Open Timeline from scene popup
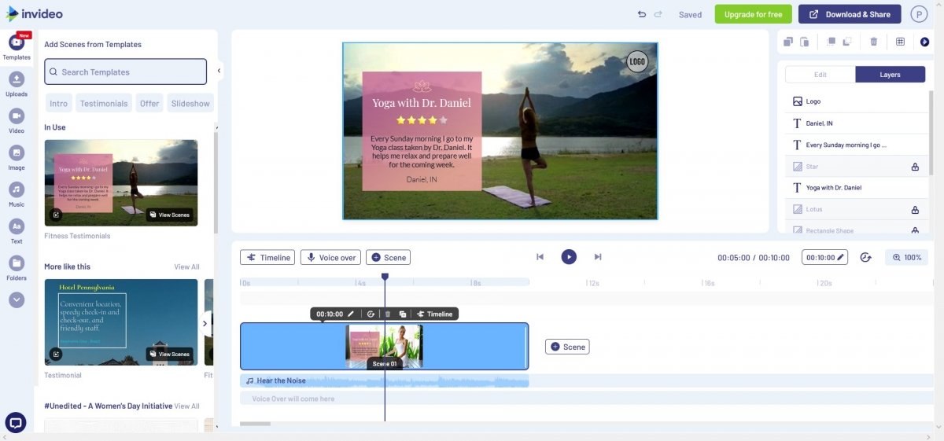This screenshot has width=944, height=441. tap(435, 314)
